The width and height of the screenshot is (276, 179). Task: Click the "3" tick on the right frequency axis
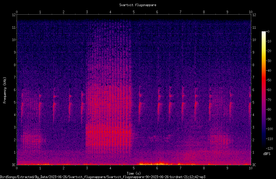tap(253, 127)
